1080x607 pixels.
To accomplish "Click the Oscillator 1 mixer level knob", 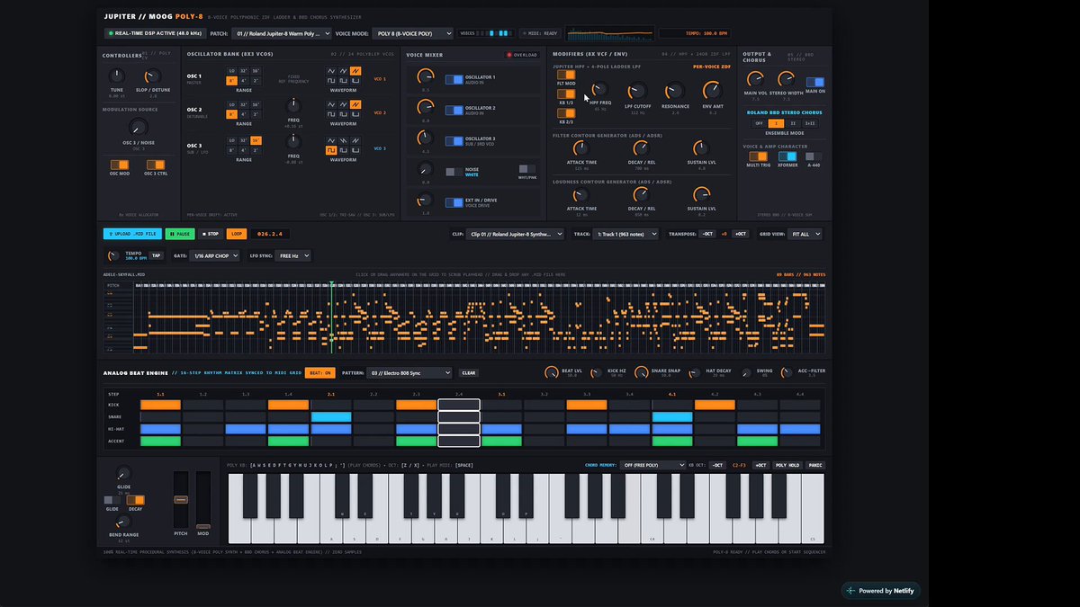I will pos(425,78).
